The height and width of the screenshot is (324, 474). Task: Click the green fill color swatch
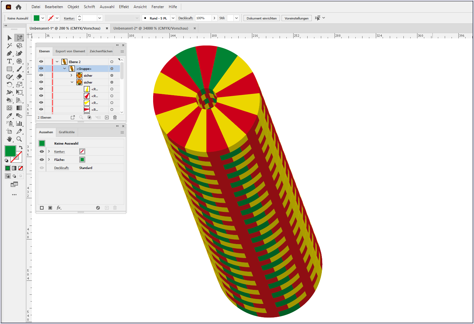37,18
